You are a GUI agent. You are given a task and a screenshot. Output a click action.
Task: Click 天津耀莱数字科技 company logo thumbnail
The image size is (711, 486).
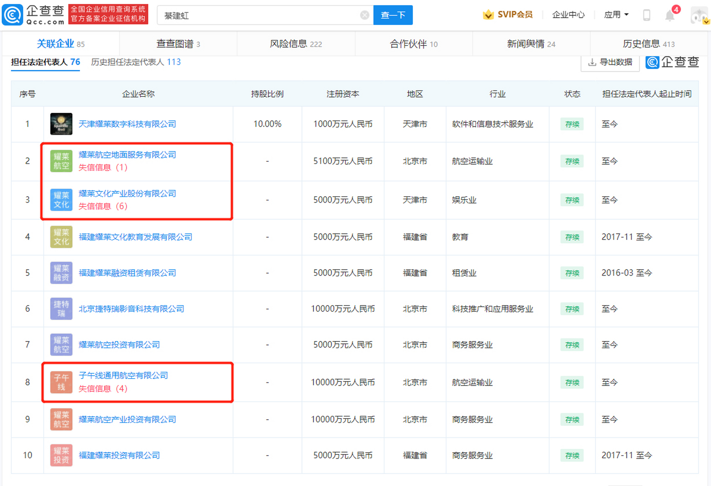61,124
